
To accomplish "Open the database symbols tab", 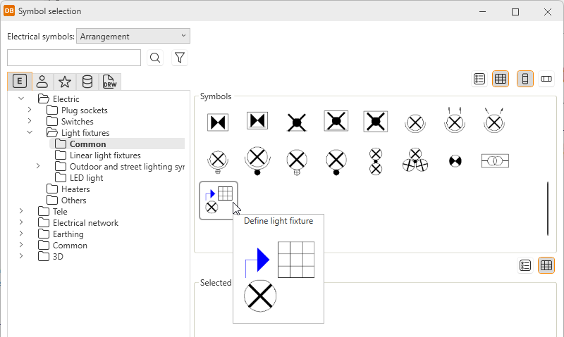I will tap(87, 82).
